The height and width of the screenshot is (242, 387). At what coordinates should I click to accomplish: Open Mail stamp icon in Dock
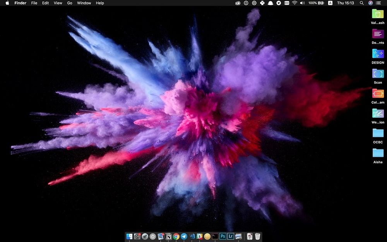[161, 237]
